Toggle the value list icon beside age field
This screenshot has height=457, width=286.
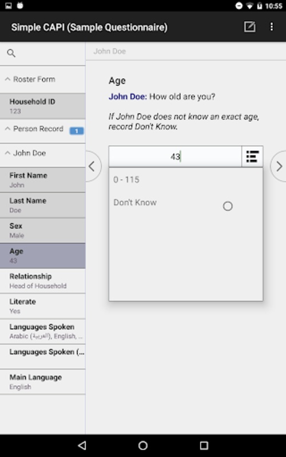(252, 157)
